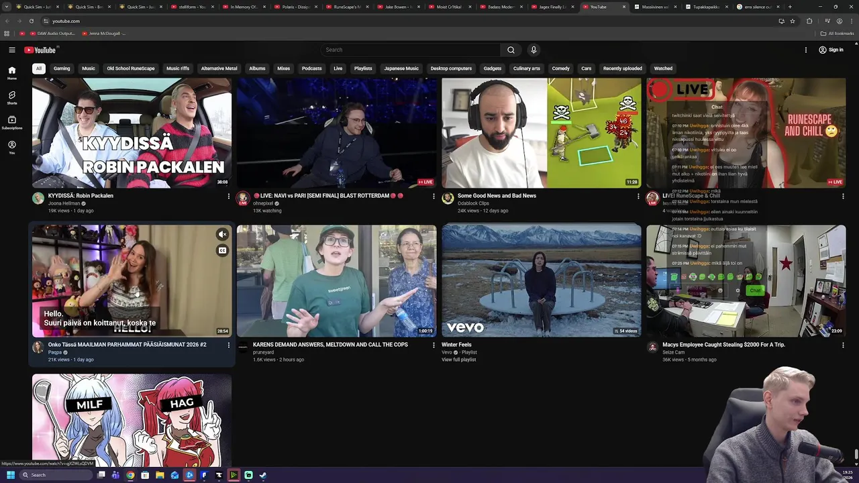Select the Watched filter chip
This screenshot has height=483, width=859.
(663, 68)
